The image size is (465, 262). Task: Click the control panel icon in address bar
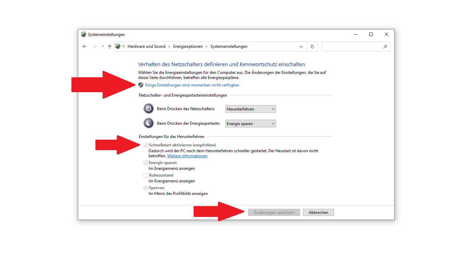(x=117, y=46)
